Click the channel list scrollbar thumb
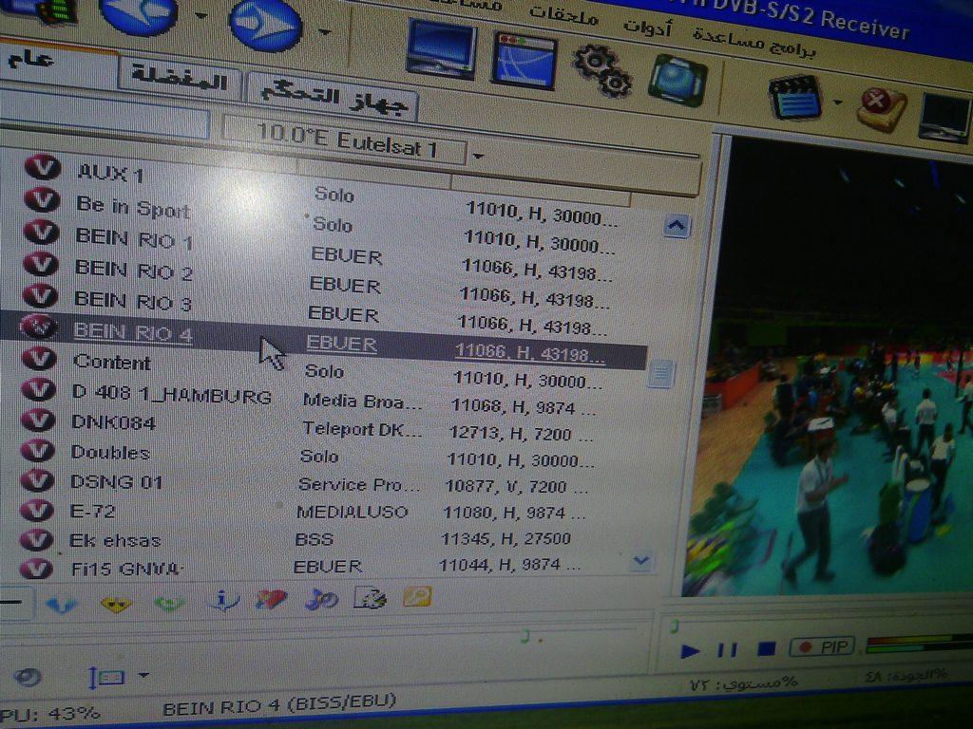This screenshot has height=729, width=973. 661,374
